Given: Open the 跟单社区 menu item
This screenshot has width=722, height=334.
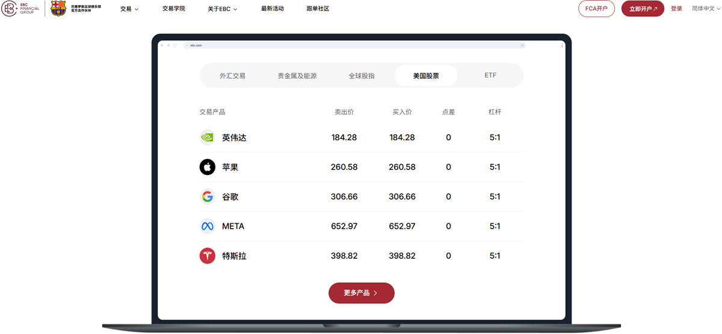Looking at the screenshot, I should point(318,9).
